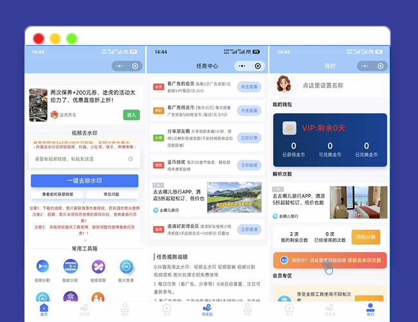
Task: Click the 已经使用的次数 0 次 count
Action: click(330, 234)
